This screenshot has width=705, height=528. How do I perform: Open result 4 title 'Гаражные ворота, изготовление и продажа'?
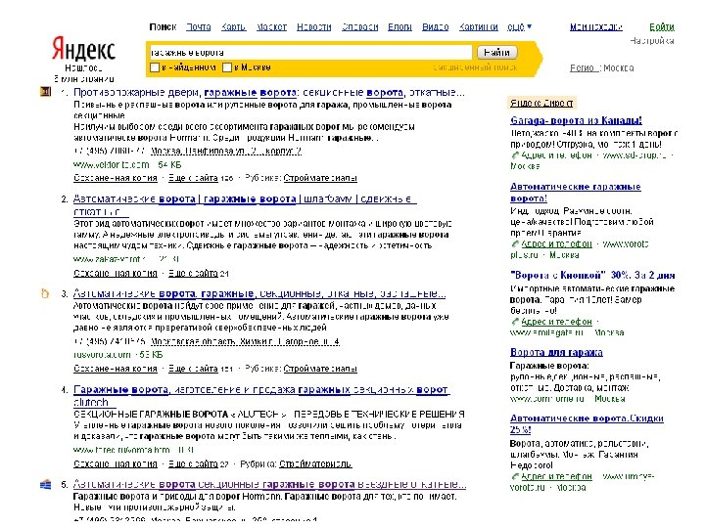pos(261,396)
